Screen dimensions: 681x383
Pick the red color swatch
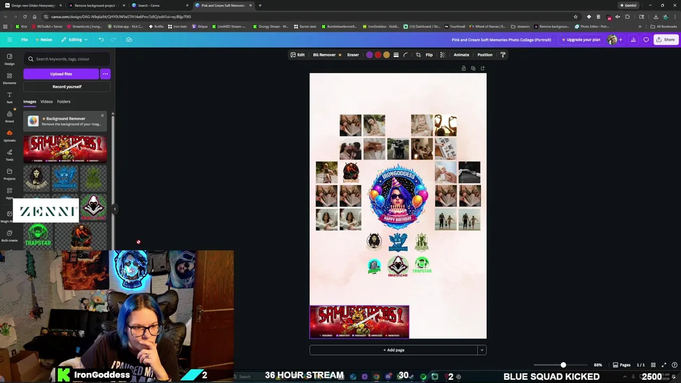(x=378, y=55)
